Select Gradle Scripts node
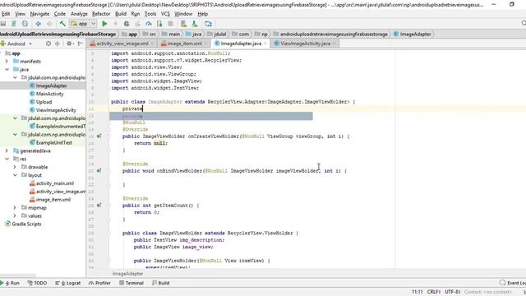The image size is (526, 296). click(x=26, y=224)
